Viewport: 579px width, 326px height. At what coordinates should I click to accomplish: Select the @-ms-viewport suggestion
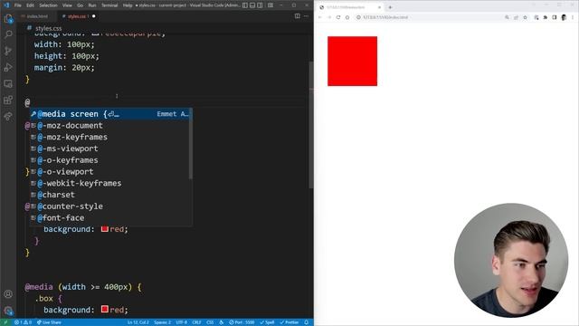(110, 149)
